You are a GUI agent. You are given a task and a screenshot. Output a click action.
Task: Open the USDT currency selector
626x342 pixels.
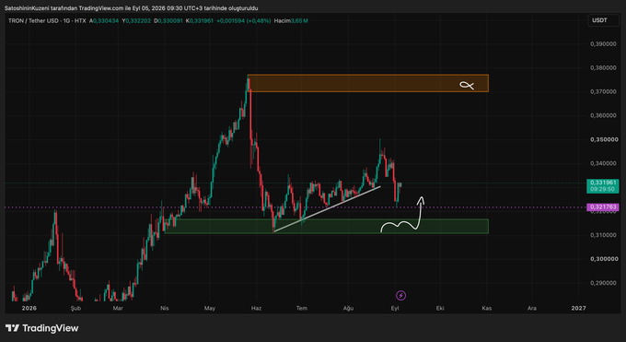coord(603,20)
